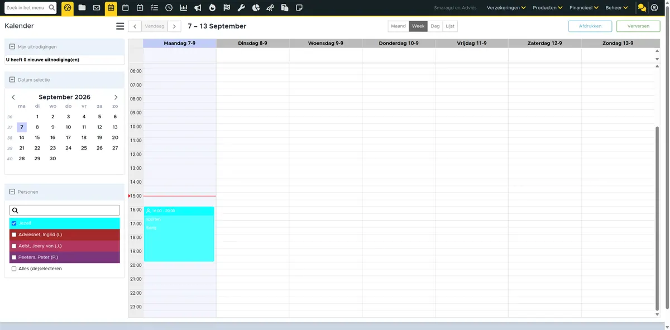The width and height of the screenshot is (670, 330).
Task: Click the checkered flag icon
Action: click(x=227, y=8)
